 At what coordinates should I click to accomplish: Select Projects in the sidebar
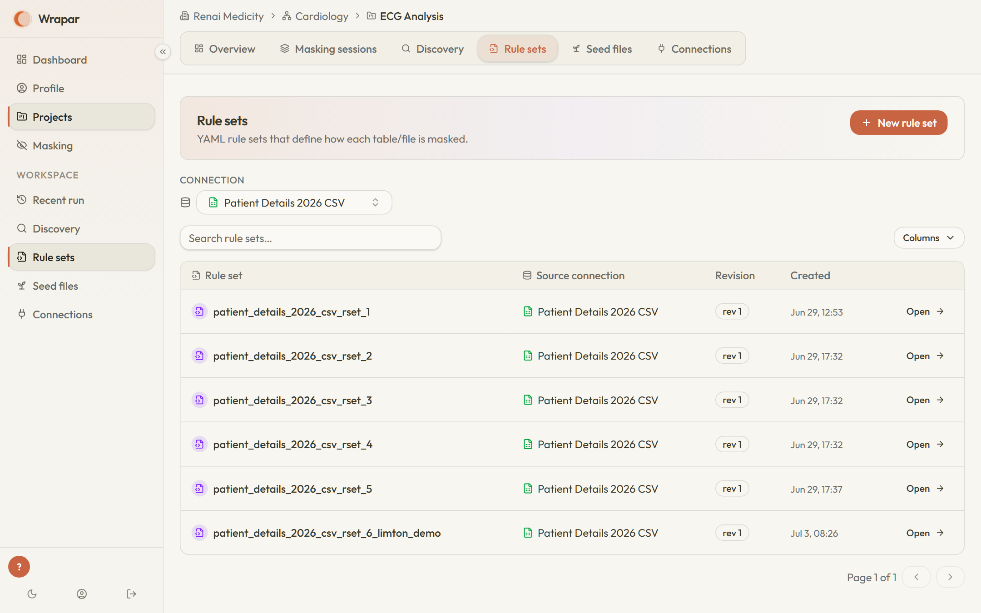point(82,117)
